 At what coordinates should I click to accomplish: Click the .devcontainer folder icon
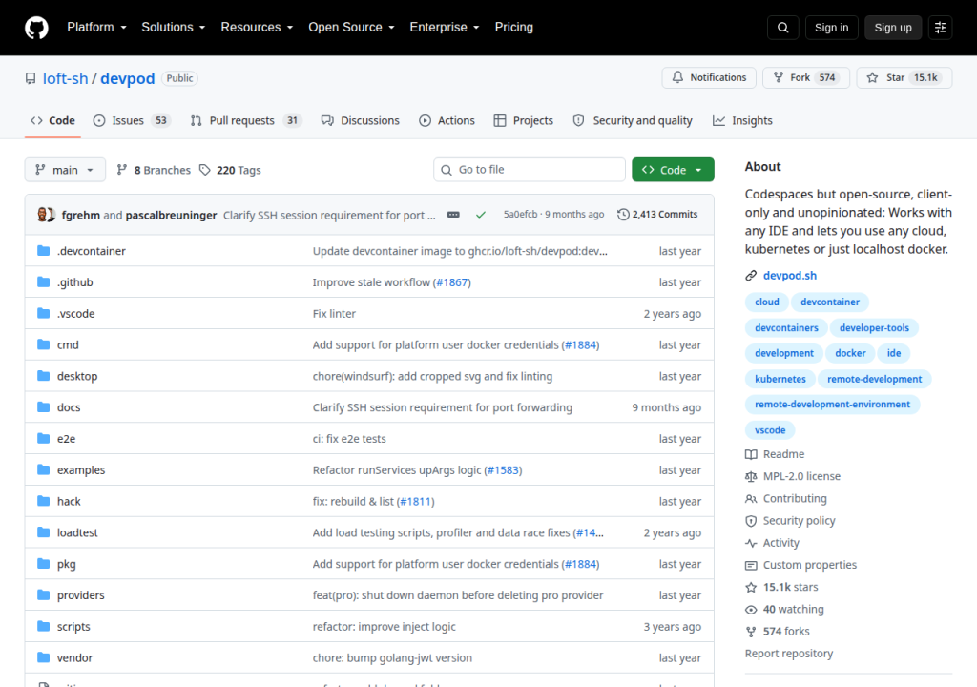tap(43, 251)
